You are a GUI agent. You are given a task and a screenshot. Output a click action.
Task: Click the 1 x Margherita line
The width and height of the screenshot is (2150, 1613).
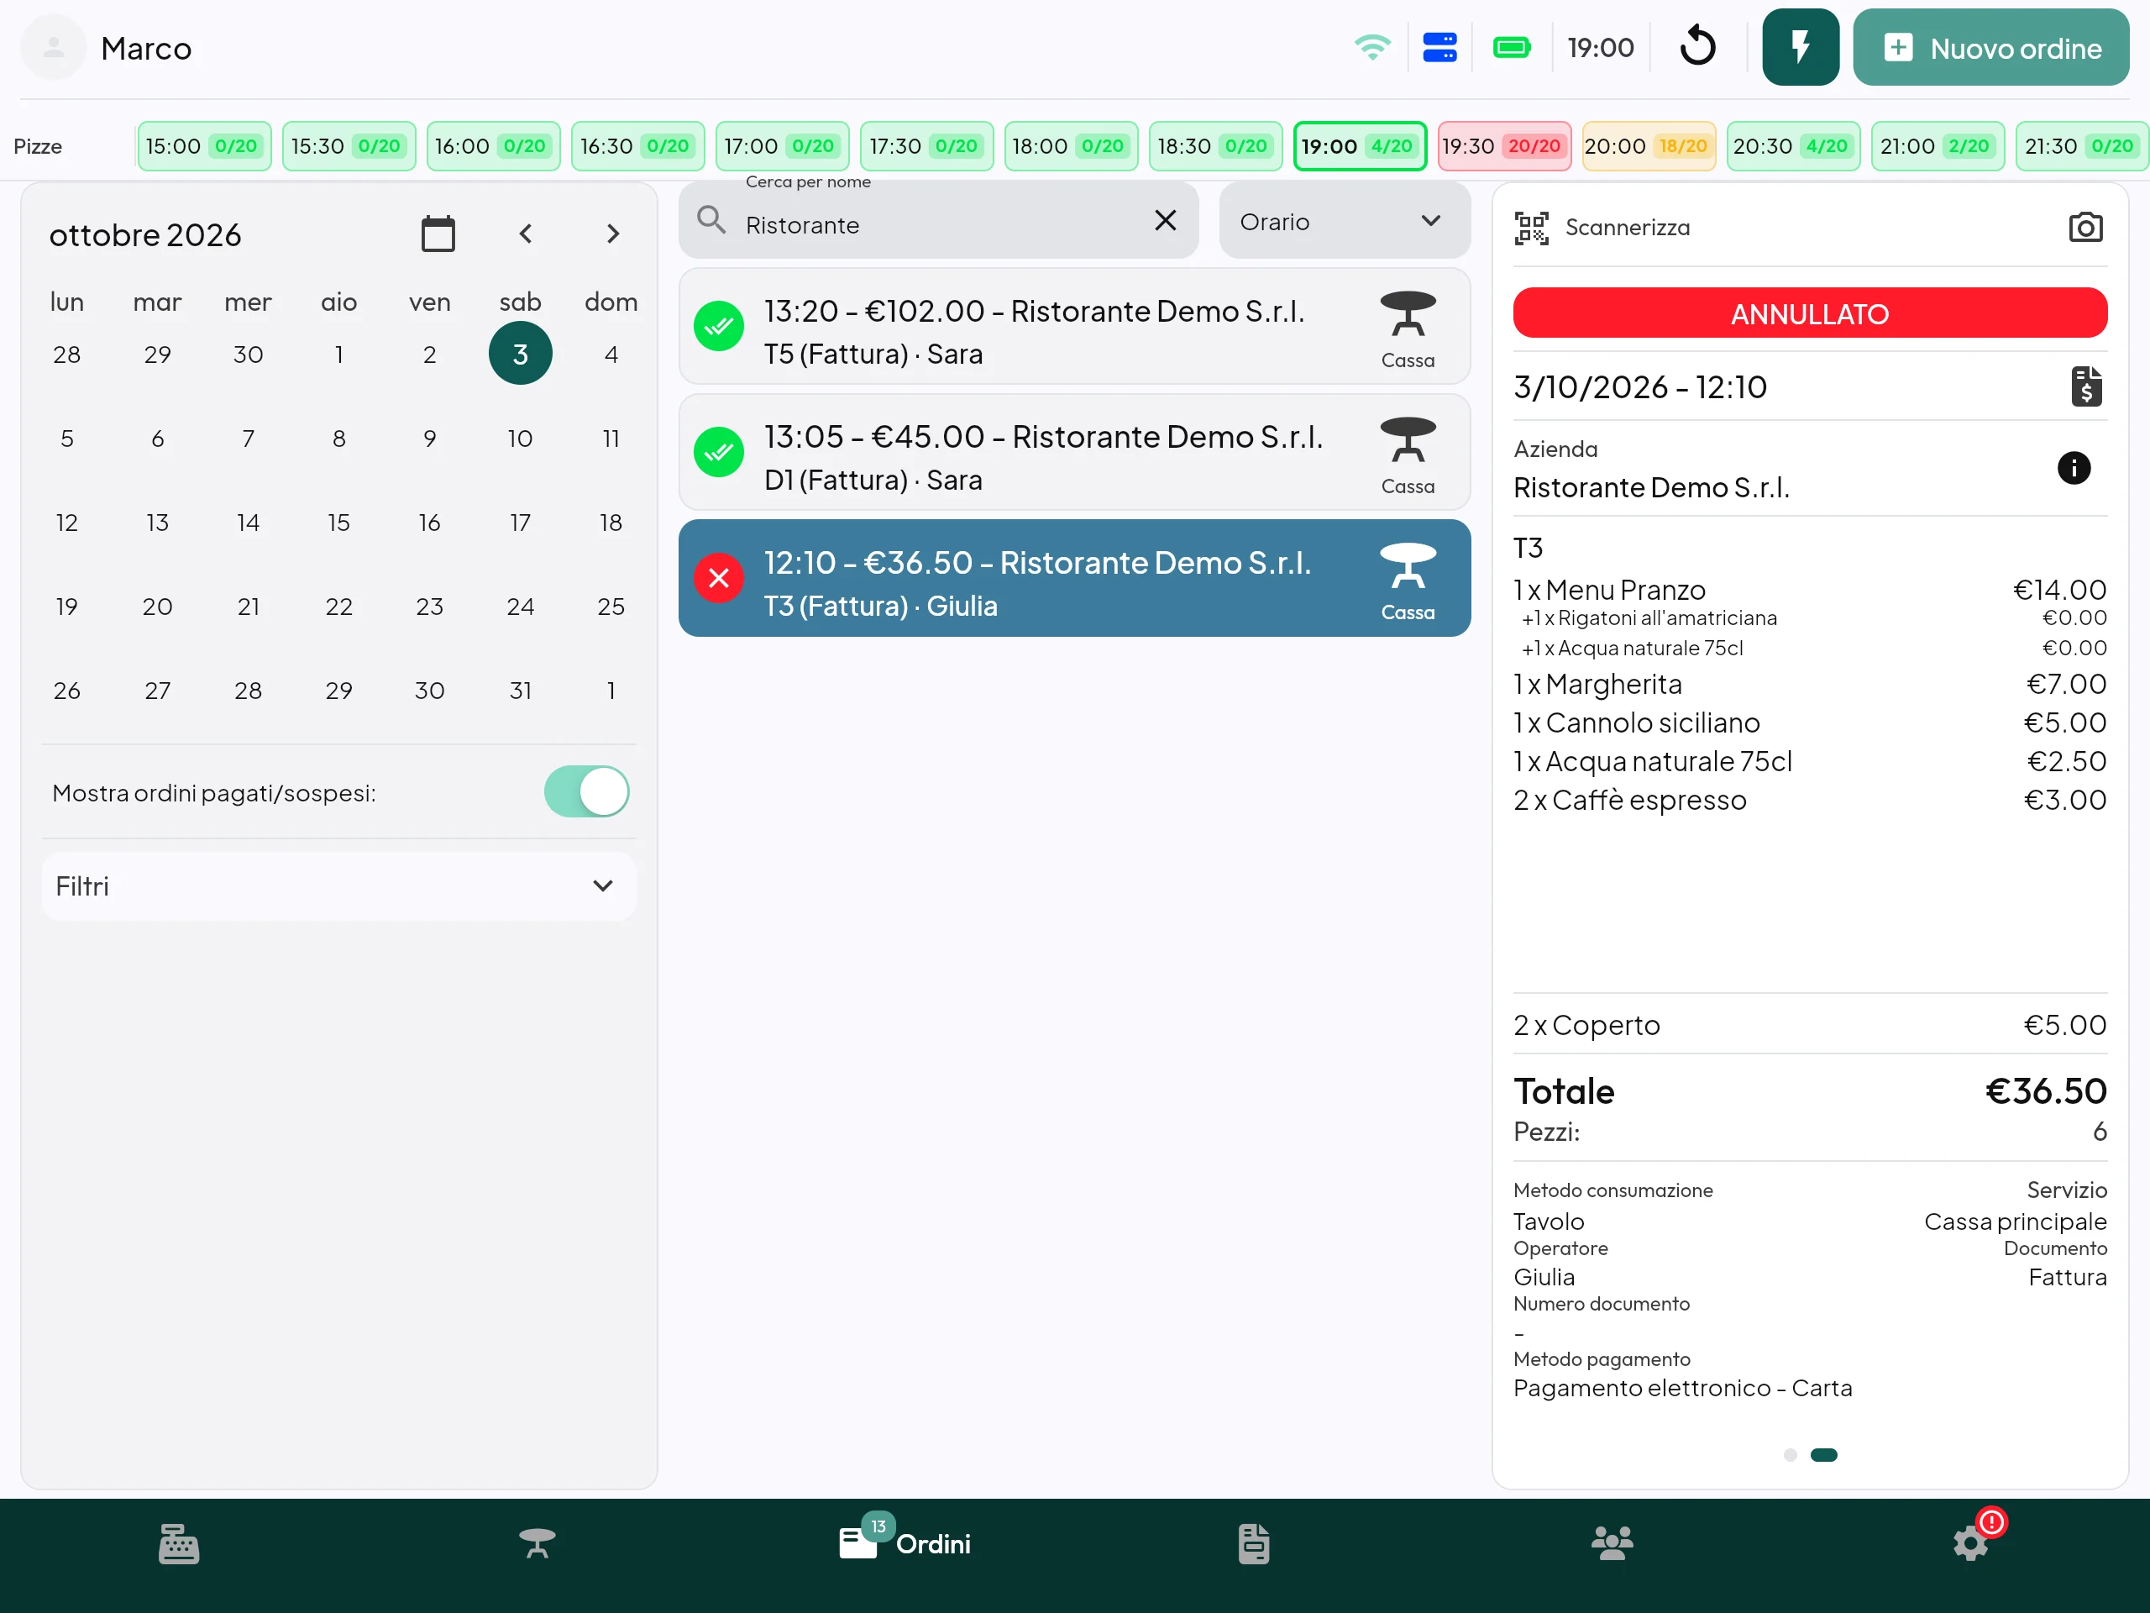point(1809,684)
